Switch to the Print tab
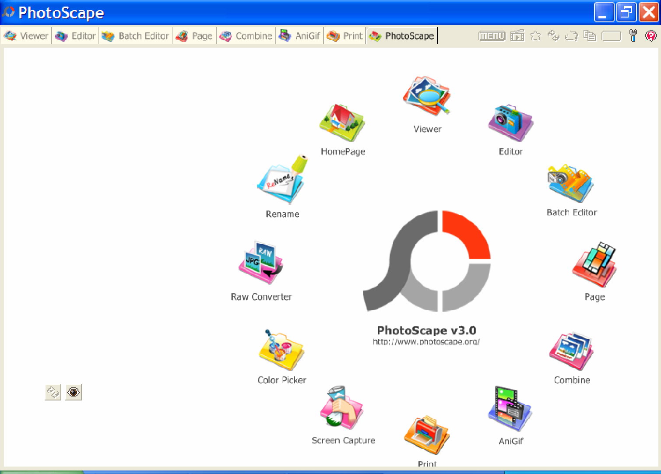This screenshot has height=474, width=661. [x=345, y=36]
